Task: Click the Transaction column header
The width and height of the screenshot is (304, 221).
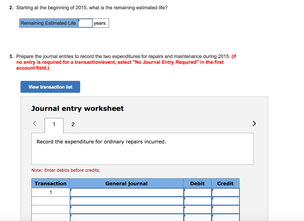Action: click(50, 183)
